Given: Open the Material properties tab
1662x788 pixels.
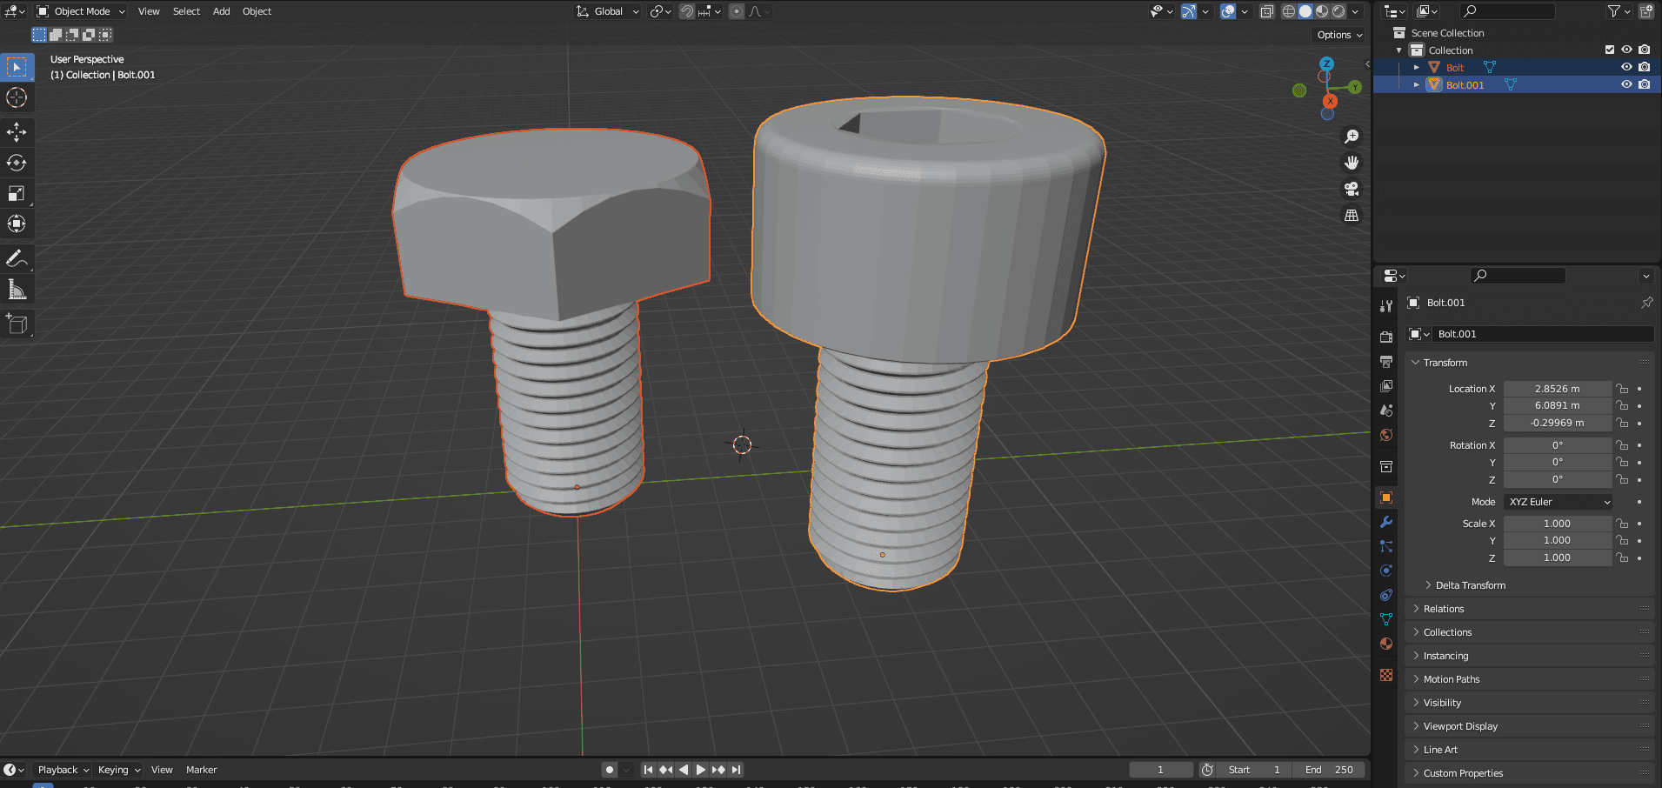Looking at the screenshot, I should (1386, 644).
